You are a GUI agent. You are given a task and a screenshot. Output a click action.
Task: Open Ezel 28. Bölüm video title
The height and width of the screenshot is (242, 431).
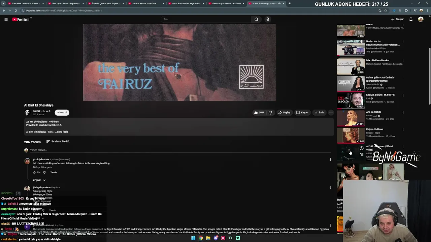coord(380,95)
